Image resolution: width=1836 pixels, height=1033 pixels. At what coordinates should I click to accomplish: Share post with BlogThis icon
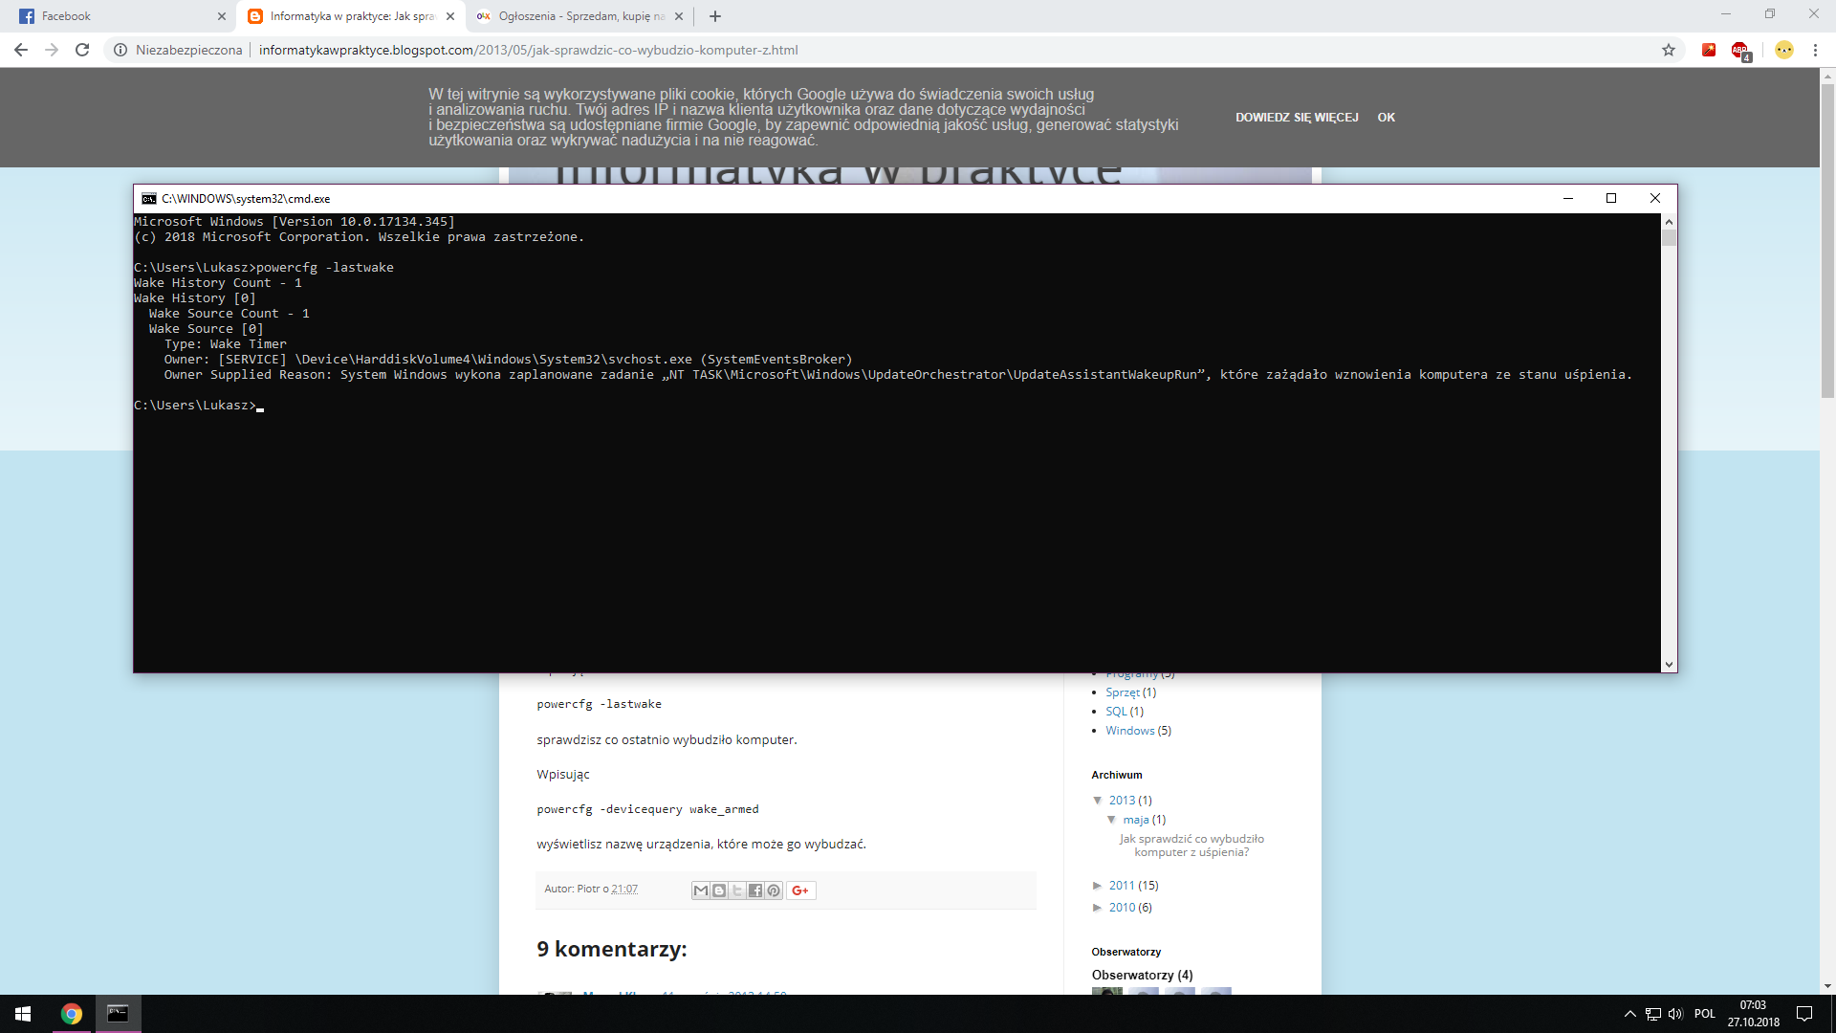[x=719, y=890]
